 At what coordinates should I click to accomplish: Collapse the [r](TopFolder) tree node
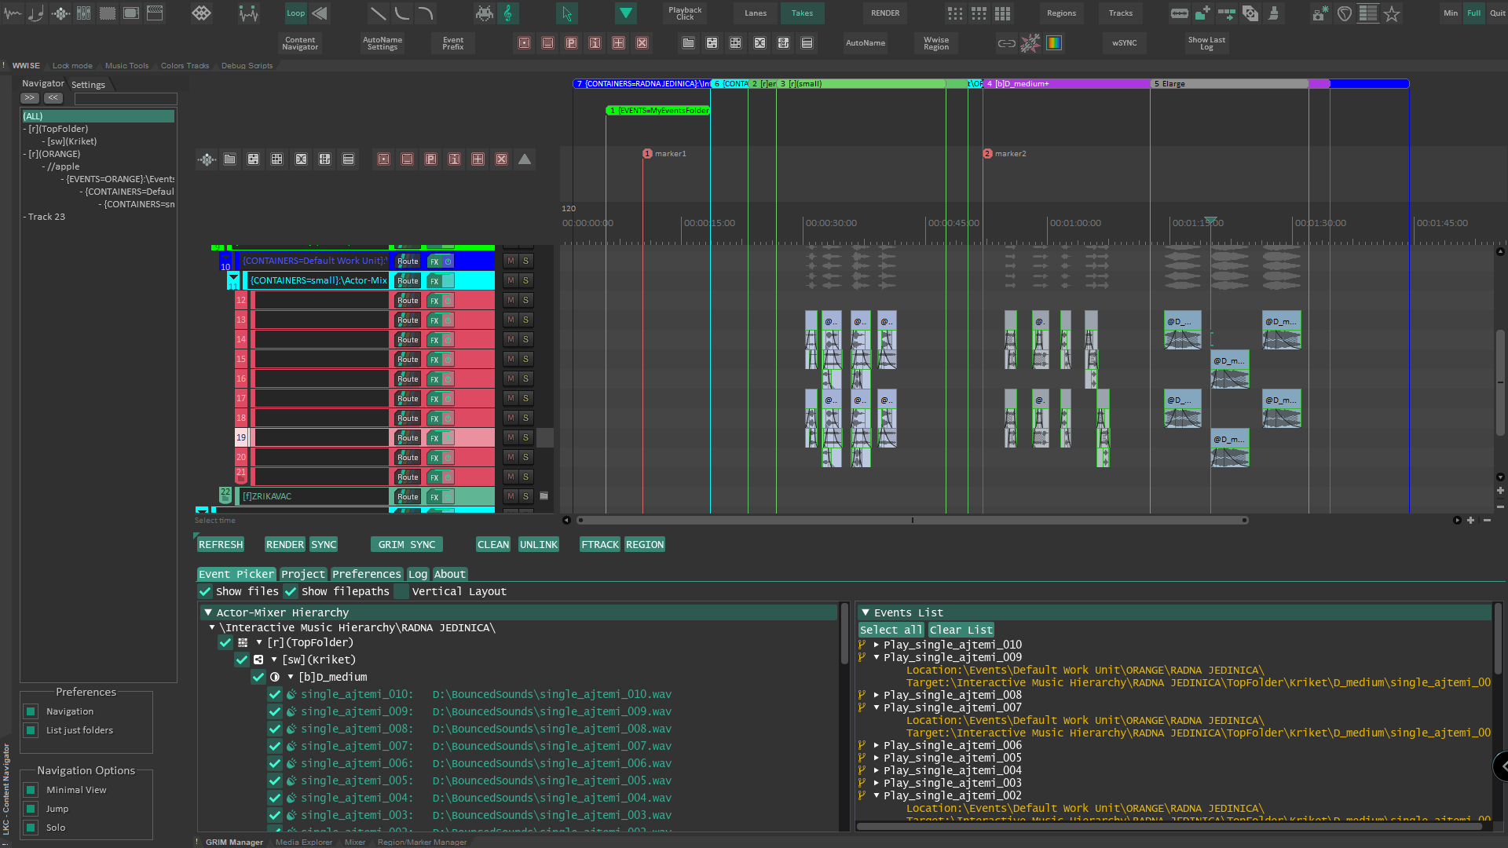259,642
